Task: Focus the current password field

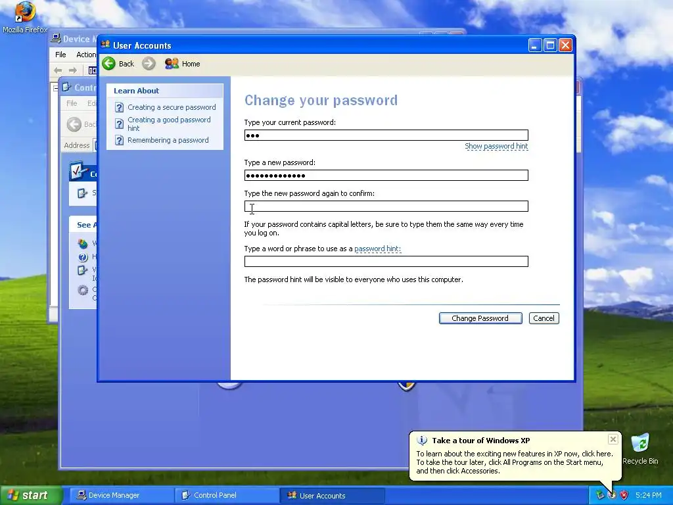Action: tap(386, 135)
